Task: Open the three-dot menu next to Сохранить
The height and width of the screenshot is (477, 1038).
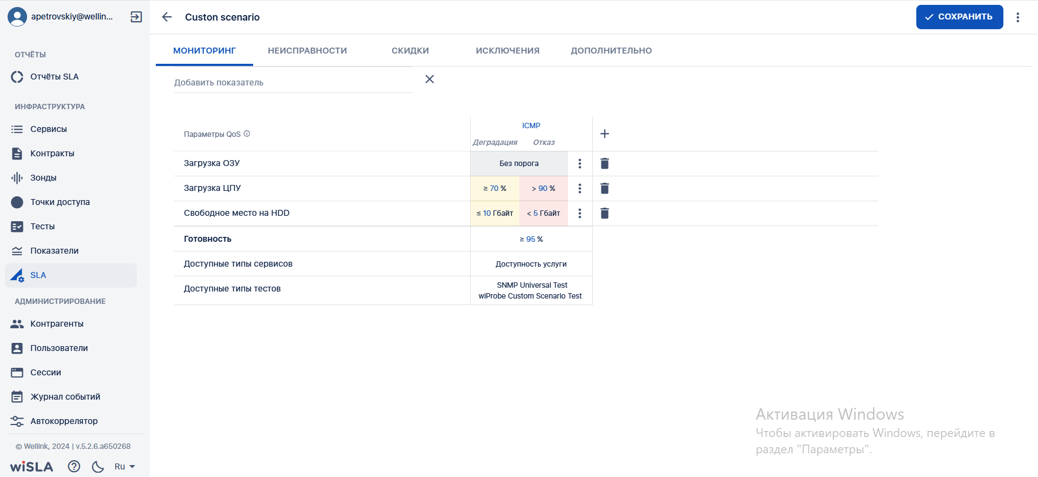Action: [x=1017, y=17]
